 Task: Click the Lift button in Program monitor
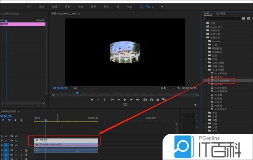[145, 99]
